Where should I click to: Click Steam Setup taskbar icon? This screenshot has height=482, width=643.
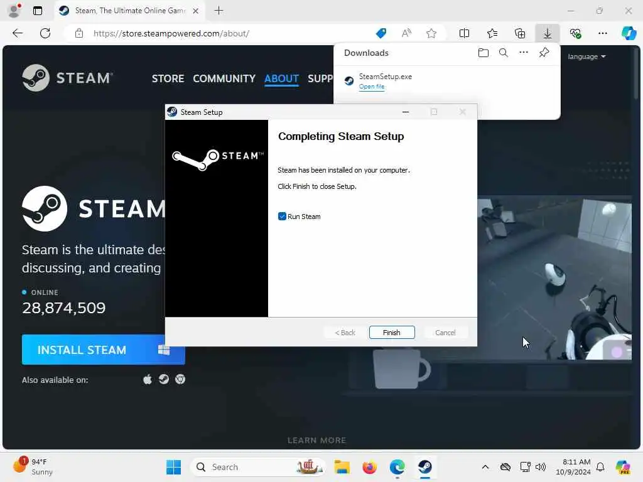425,467
